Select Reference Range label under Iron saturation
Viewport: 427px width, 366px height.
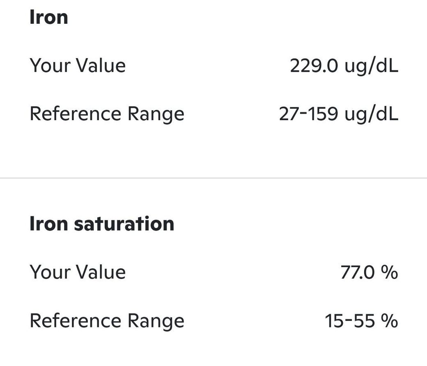coord(107,321)
